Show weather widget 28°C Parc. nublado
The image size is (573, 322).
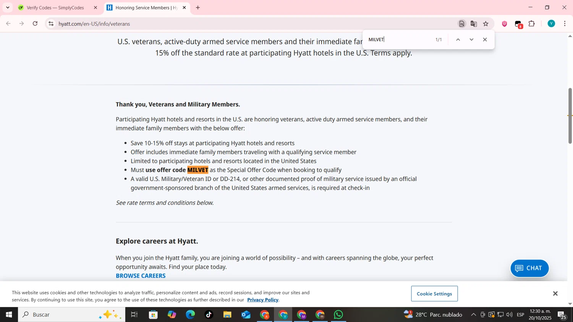433,315
